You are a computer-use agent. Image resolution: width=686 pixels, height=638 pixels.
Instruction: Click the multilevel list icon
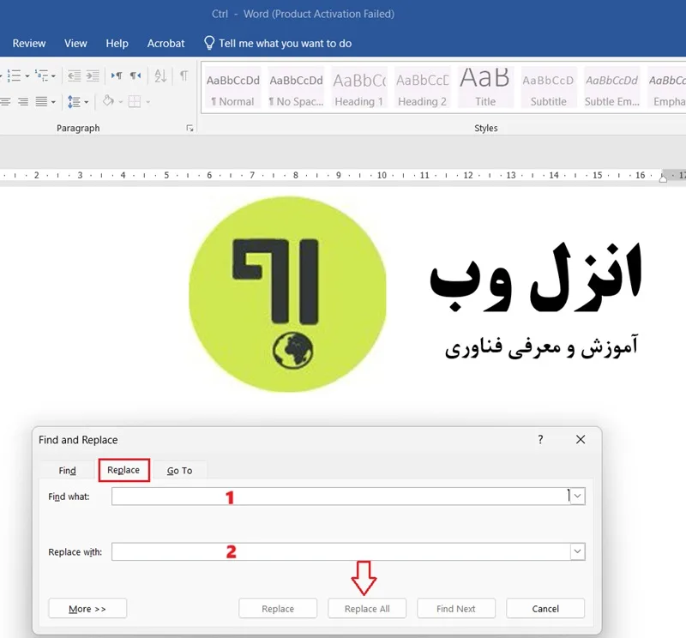pos(42,75)
